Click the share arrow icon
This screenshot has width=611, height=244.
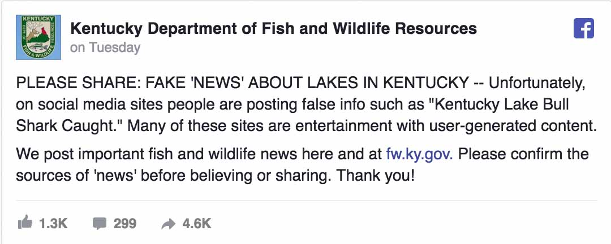[x=169, y=224]
